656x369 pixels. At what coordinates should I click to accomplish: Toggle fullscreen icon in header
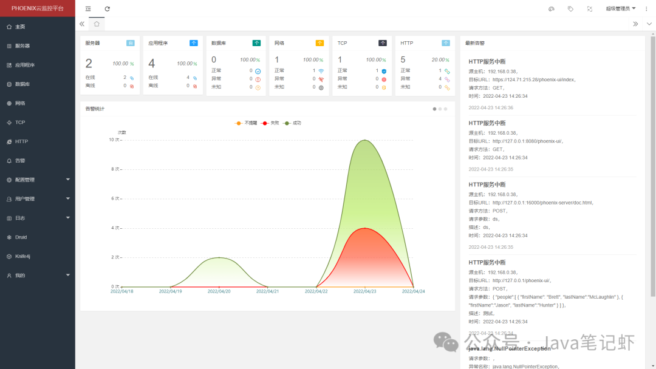(x=589, y=8)
